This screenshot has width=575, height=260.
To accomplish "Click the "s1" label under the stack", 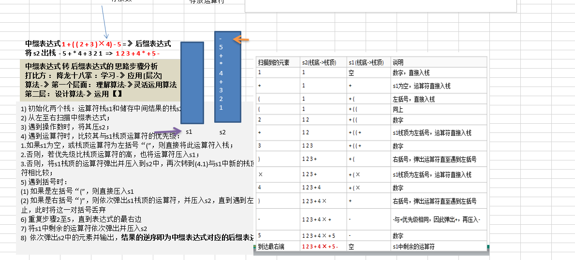I will point(190,131).
